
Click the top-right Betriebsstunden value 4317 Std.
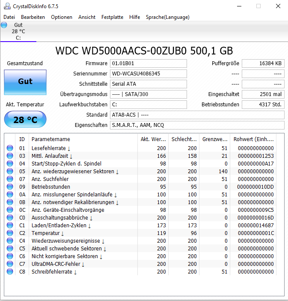(x=263, y=105)
